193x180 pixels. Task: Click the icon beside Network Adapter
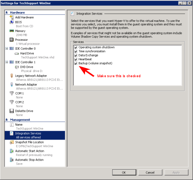coord(12,85)
